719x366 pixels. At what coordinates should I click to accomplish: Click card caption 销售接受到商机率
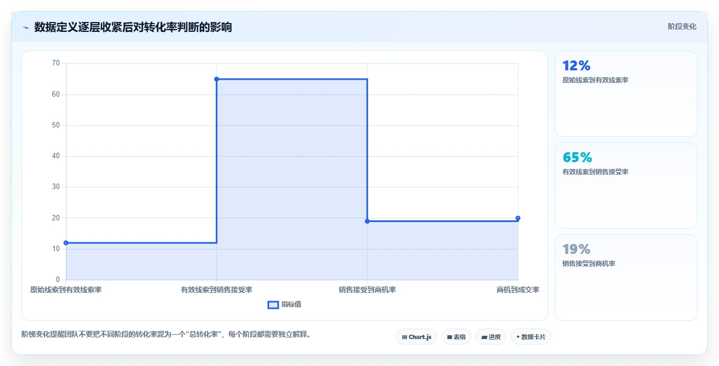point(589,264)
